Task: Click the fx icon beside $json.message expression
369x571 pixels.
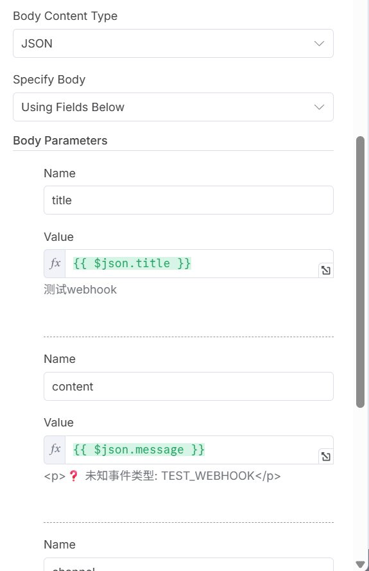Action: pos(55,450)
